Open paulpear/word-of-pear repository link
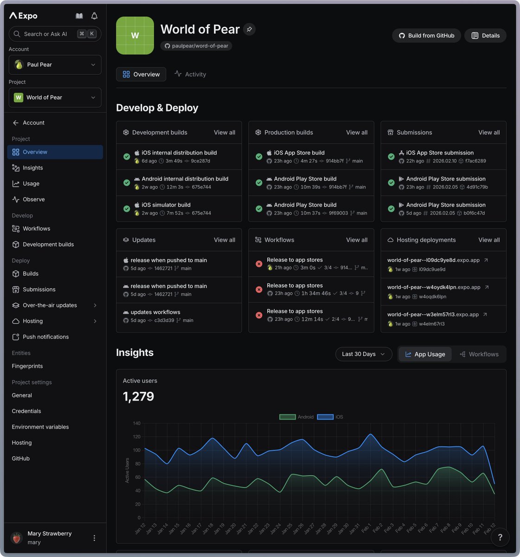The width and height of the screenshot is (520, 557). point(196,46)
